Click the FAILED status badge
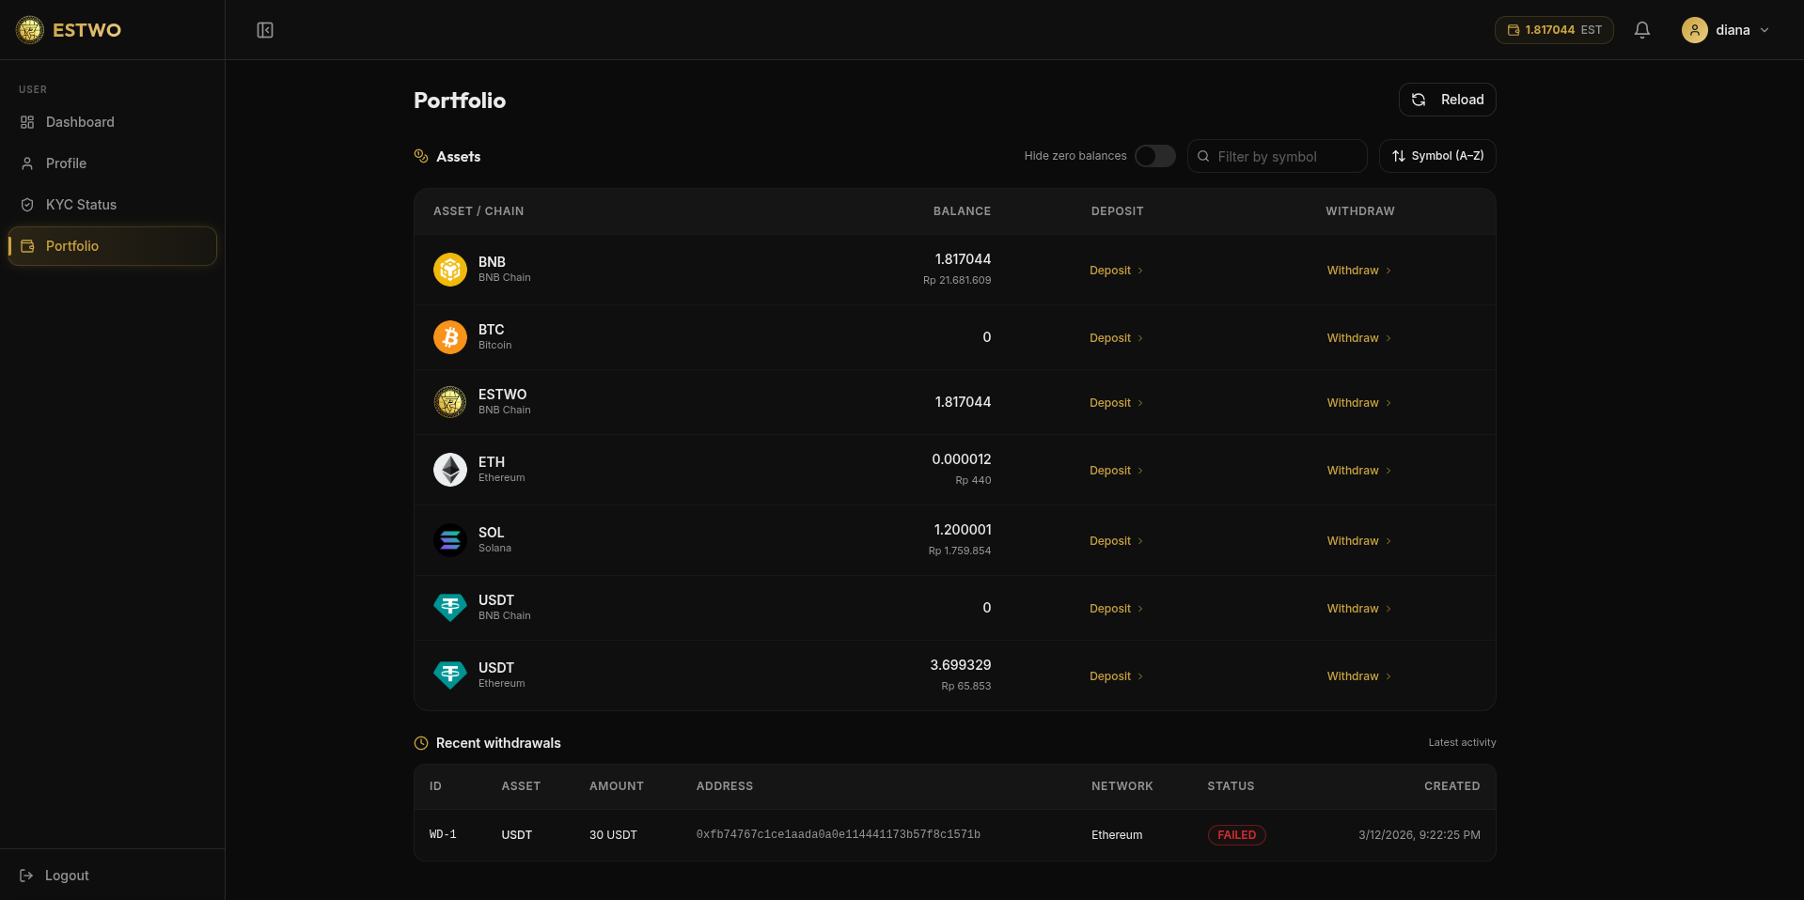Screen dimensions: 1804x900 click(x=1236, y=835)
